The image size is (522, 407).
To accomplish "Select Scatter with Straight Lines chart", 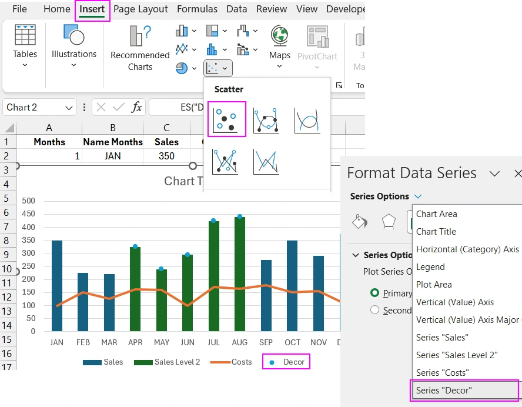I will pos(266,161).
